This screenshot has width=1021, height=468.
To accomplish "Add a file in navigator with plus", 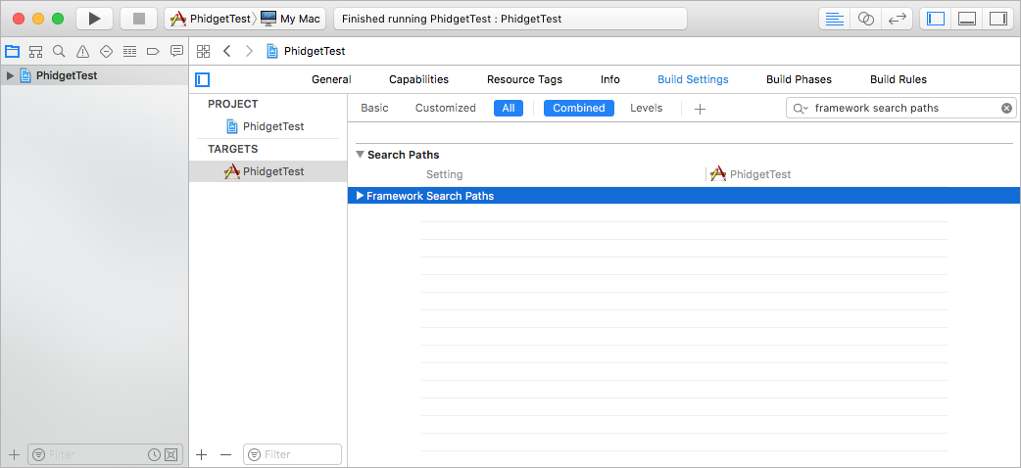I will pyautogui.click(x=15, y=454).
